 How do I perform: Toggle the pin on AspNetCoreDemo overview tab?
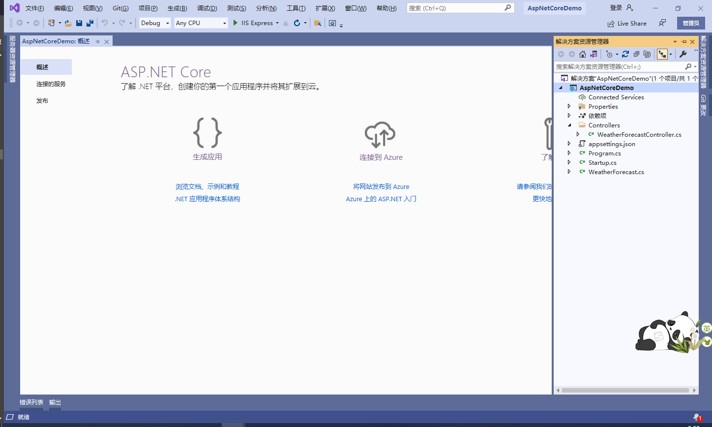[97, 41]
